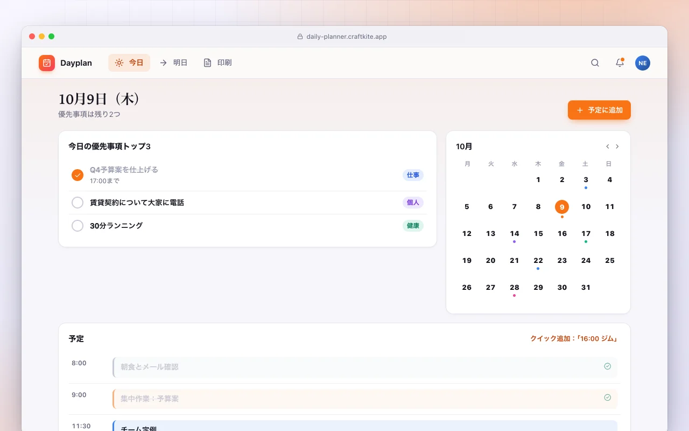Open notifications bell icon
The height and width of the screenshot is (431, 689).
(620, 63)
